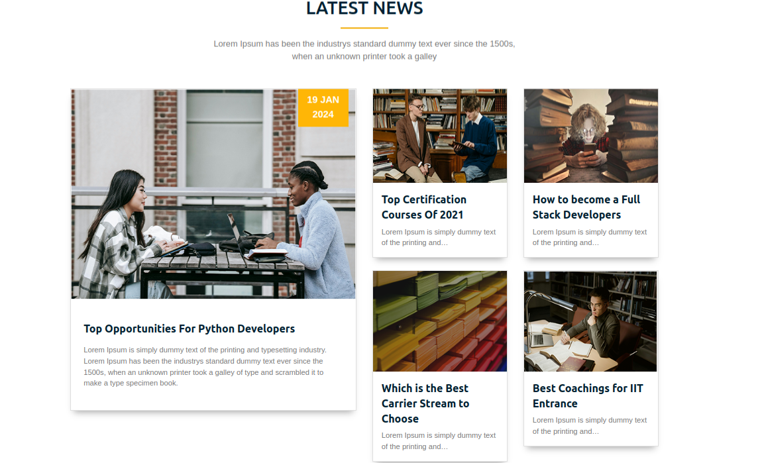Open How to become a Full Stack Developers
Viewport: 764px width, 463px height.
pyautogui.click(x=586, y=207)
